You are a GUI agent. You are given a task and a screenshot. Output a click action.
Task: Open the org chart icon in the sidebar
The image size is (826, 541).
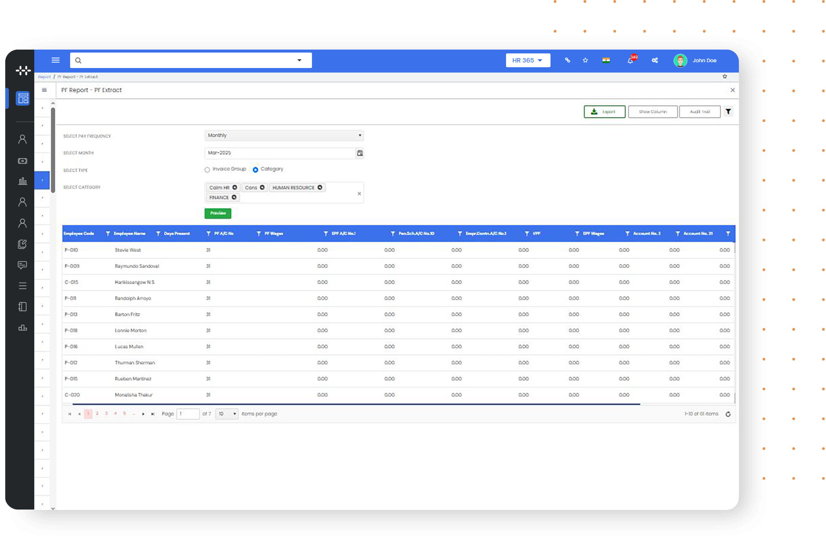tap(23, 328)
